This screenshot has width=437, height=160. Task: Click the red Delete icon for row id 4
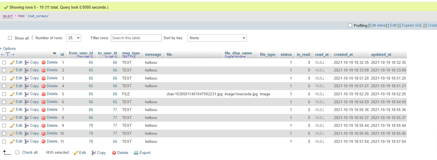tap(44, 86)
